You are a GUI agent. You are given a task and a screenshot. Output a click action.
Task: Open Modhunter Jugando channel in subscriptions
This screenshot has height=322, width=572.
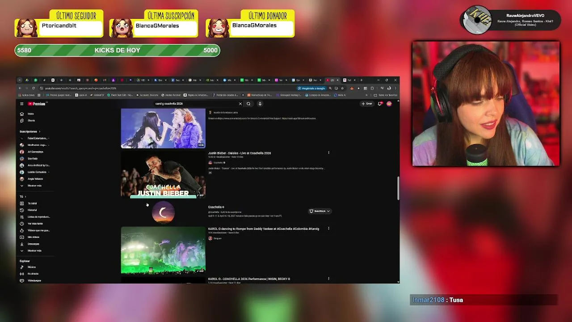[35, 145]
